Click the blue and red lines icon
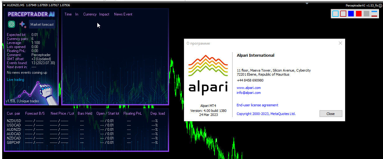This screenshot has height=159, width=383. [374, 14]
